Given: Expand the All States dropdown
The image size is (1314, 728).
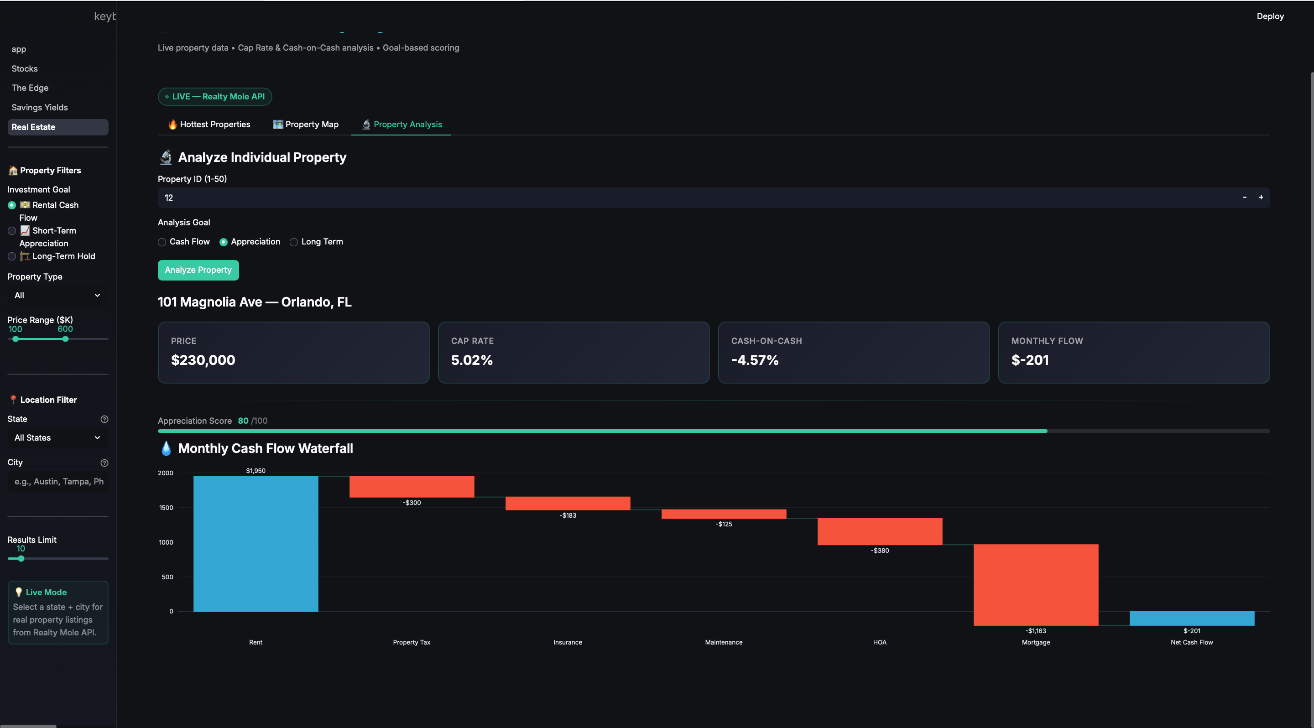Looking at the screenshot, I should point(57,438).
